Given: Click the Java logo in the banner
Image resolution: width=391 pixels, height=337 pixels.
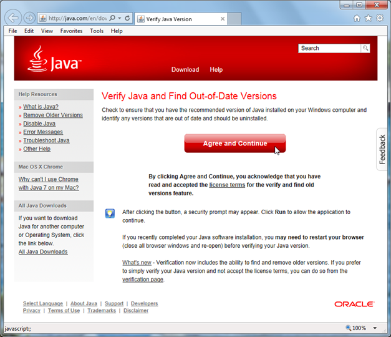Looking at the screenshot, I should pyautogui.click(x=54, y=59).
